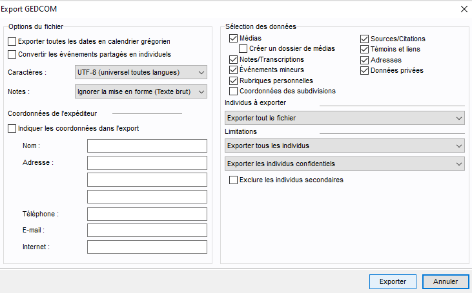Open the Caractères UTF-8 dropdown
Viewport: 472px width, 293px height.
click(141, 72)
